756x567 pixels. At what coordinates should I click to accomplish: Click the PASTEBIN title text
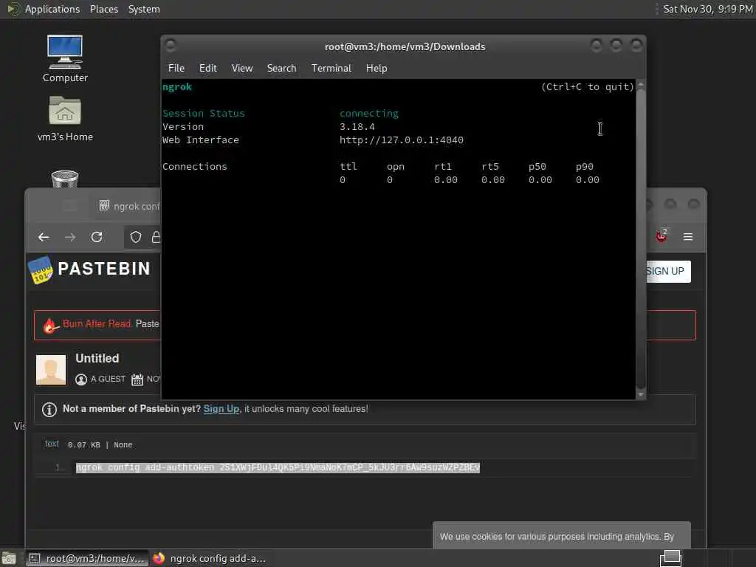pos(104,269)
